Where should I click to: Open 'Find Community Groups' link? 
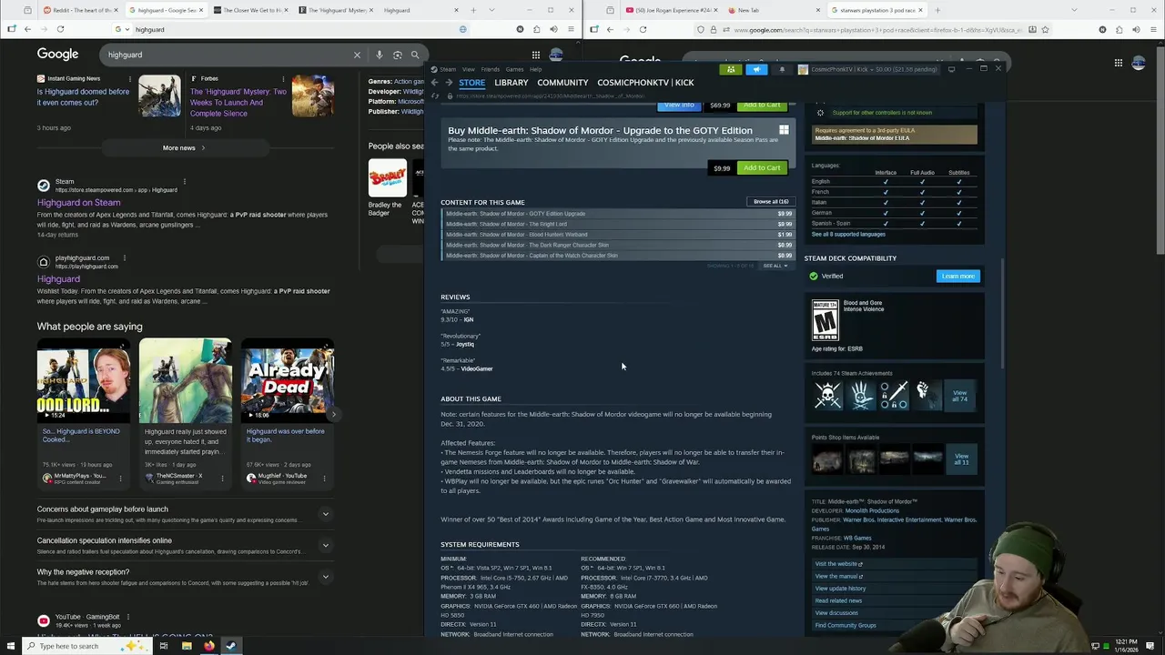846,626
